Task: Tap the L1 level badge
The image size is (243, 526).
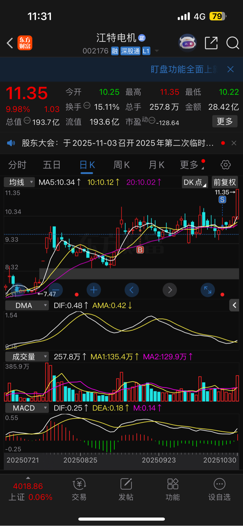Action: click(x=146, y=51)
